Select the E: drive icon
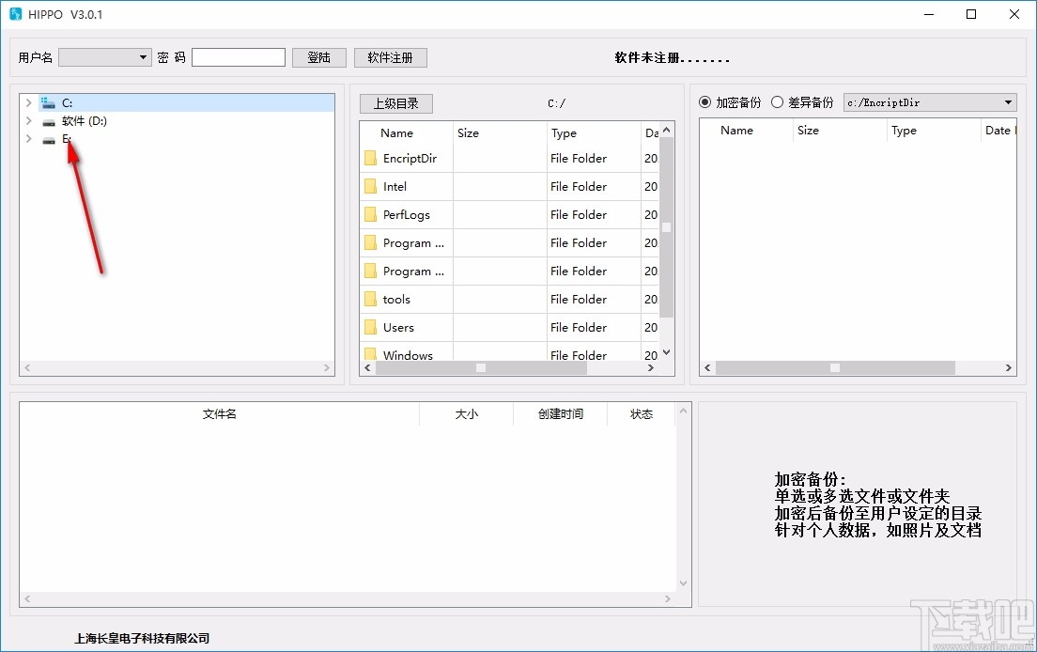 pyautogui.click(x=48, y=139)
